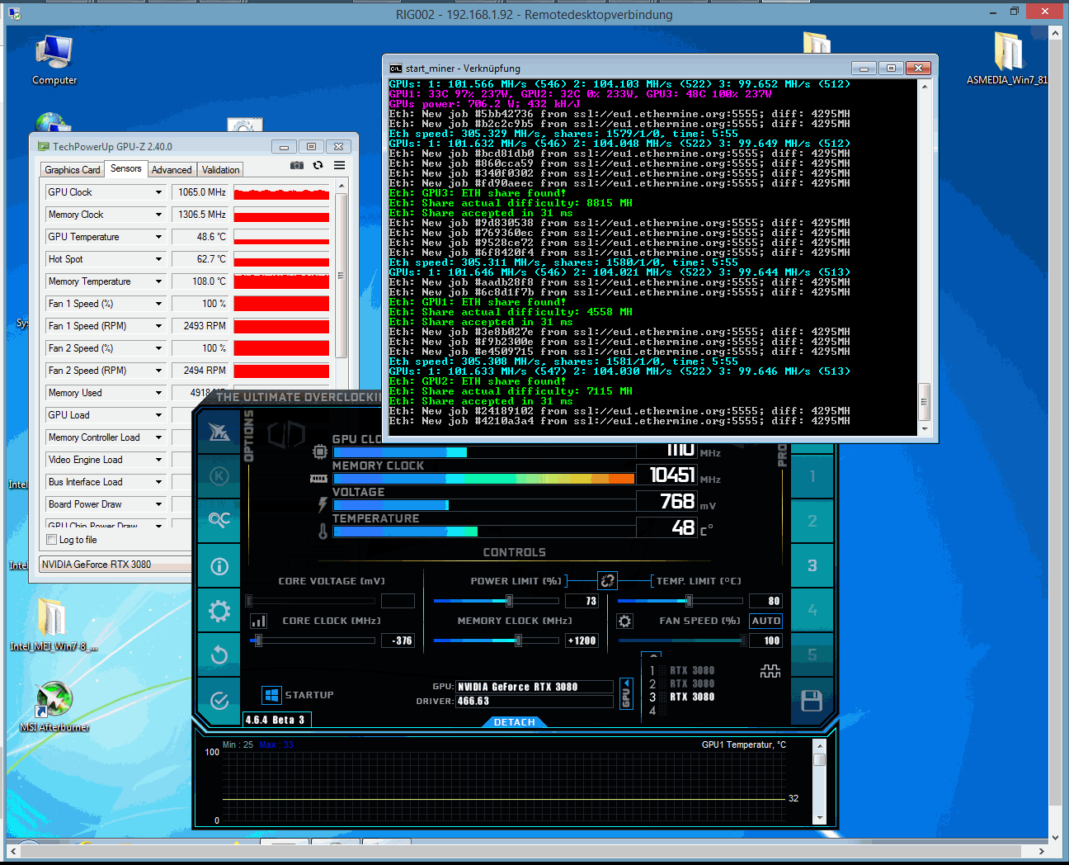Open the Afterburner information panel
The width and height of the screenshot is (1069, 865).
[219, 566]
